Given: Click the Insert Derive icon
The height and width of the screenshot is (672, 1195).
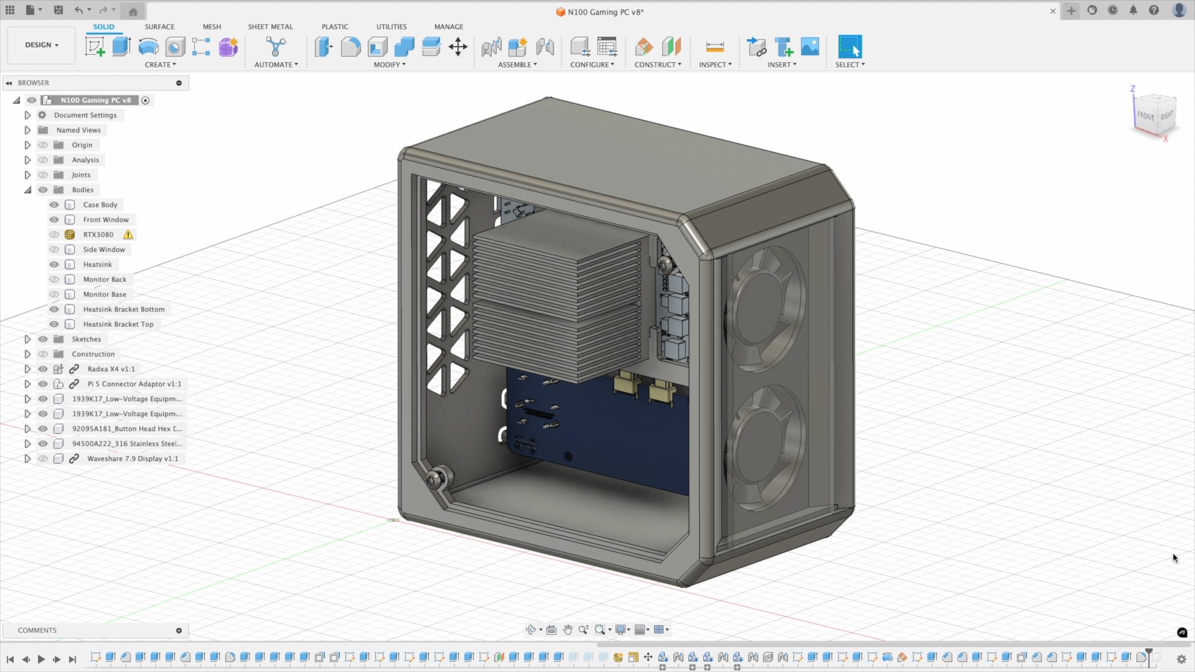Looking at the screenshot, I should pyautogui.click(x=756, y=47).
